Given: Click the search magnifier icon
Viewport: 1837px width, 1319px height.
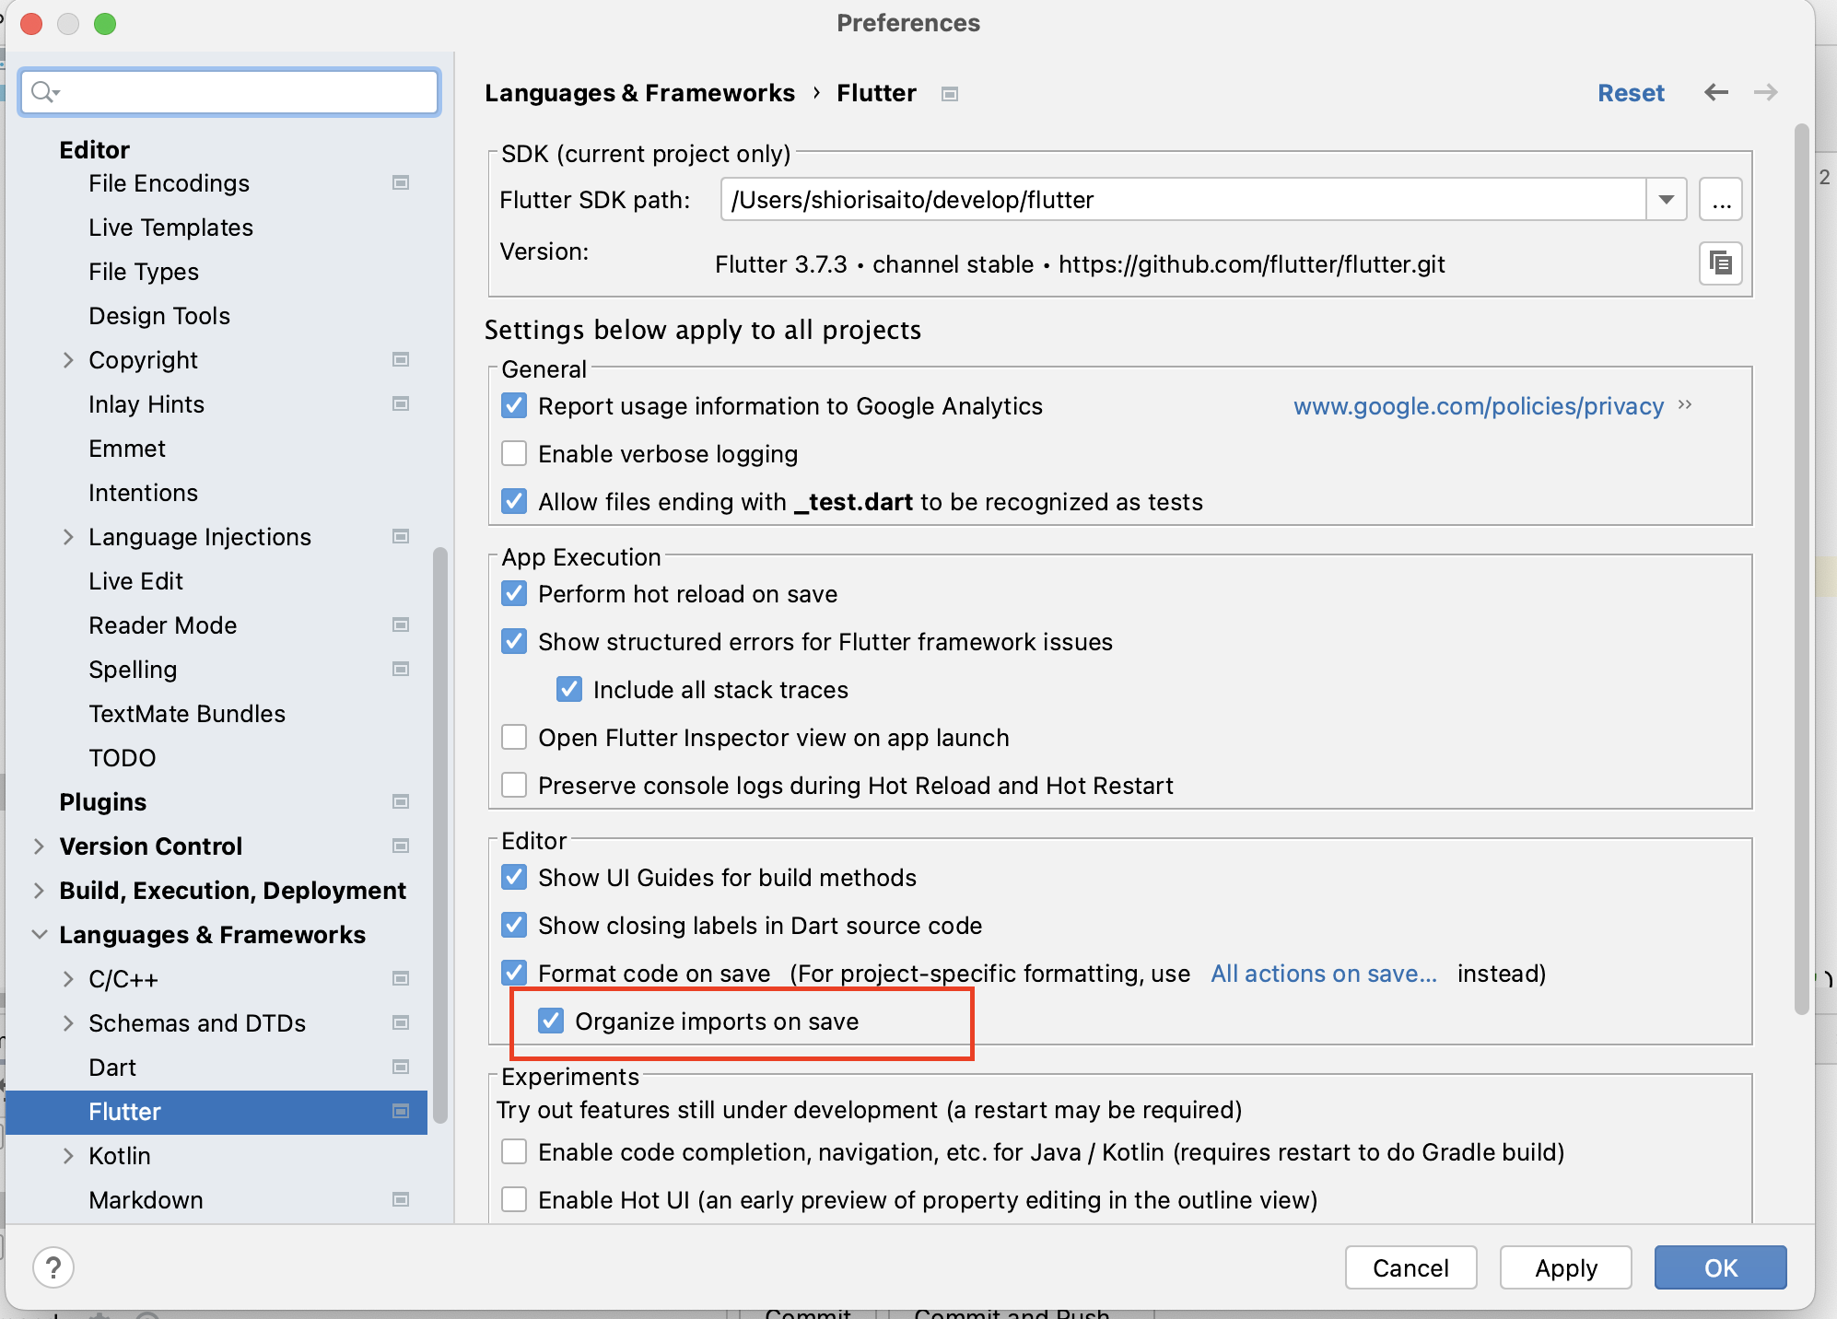Looking at the screenshot, I should point(42,92).
